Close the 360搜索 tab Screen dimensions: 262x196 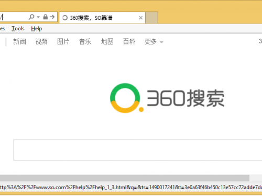coord(140,18)
